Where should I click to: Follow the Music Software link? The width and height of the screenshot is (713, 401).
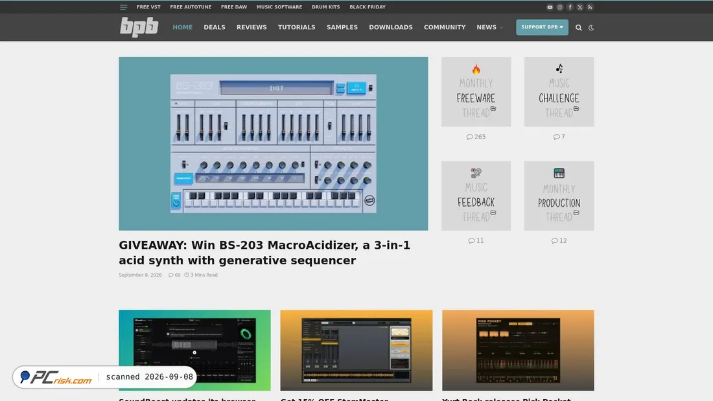click(x=279, y=7)
